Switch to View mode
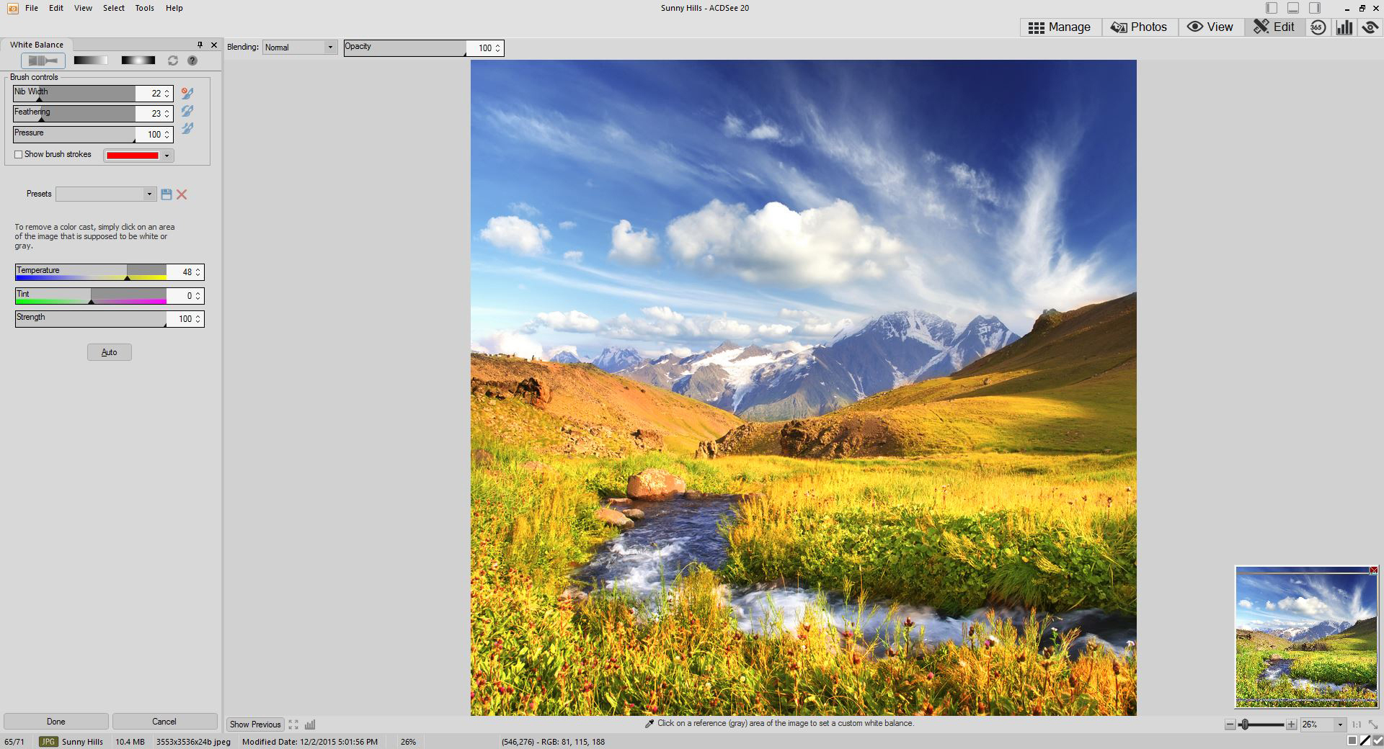The height and width of the screenshot is (749, 1384). tap(1210, 27)
